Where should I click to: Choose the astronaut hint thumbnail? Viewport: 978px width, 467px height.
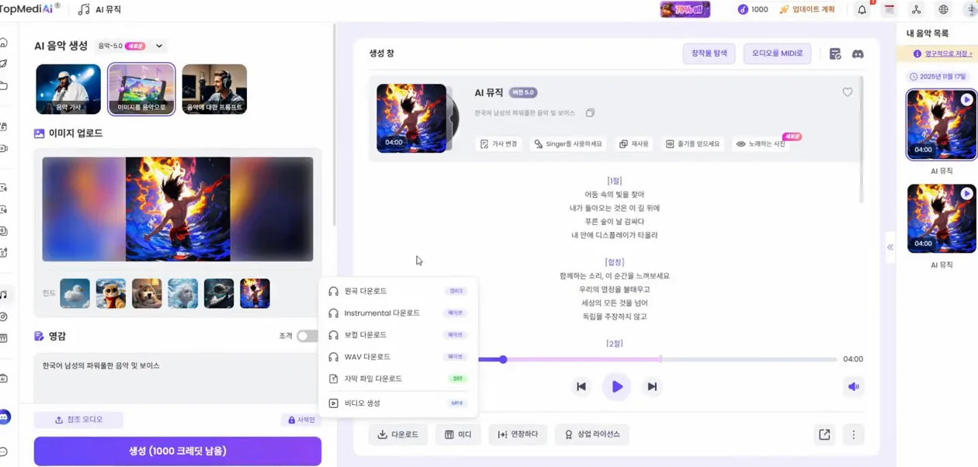pos(219,293)
